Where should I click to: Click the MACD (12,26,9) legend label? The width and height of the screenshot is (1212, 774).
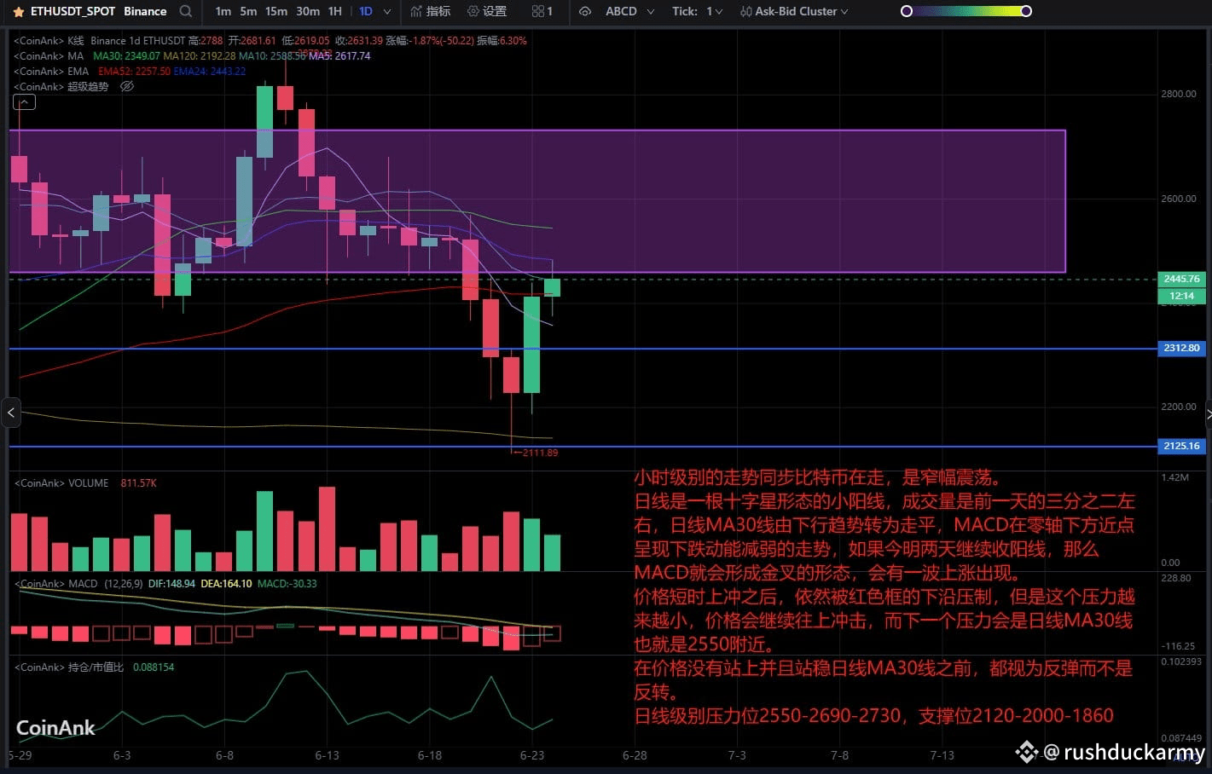tap(106, 584)
